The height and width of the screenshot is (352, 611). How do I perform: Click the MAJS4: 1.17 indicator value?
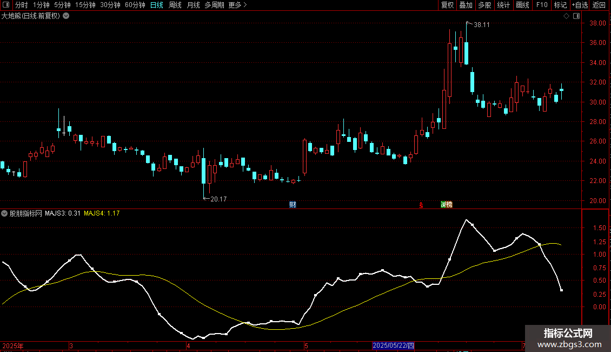point(102,213)
